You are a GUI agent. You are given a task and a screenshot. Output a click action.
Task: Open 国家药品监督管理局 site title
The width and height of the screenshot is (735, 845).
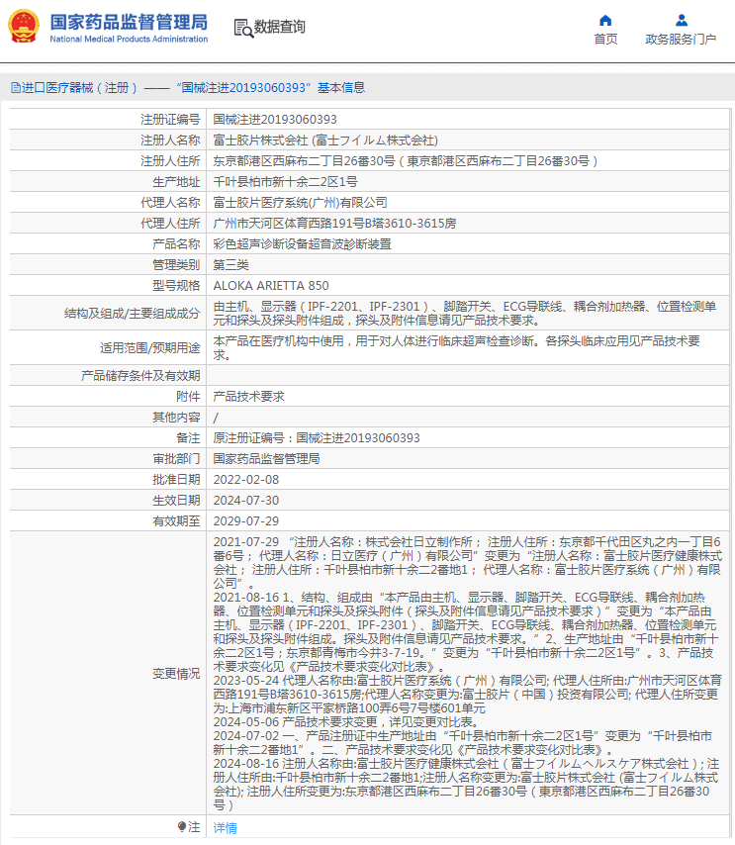click(129, 22)
